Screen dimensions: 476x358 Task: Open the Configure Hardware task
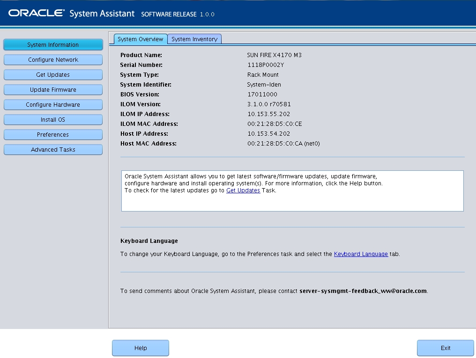pos(53,104)
